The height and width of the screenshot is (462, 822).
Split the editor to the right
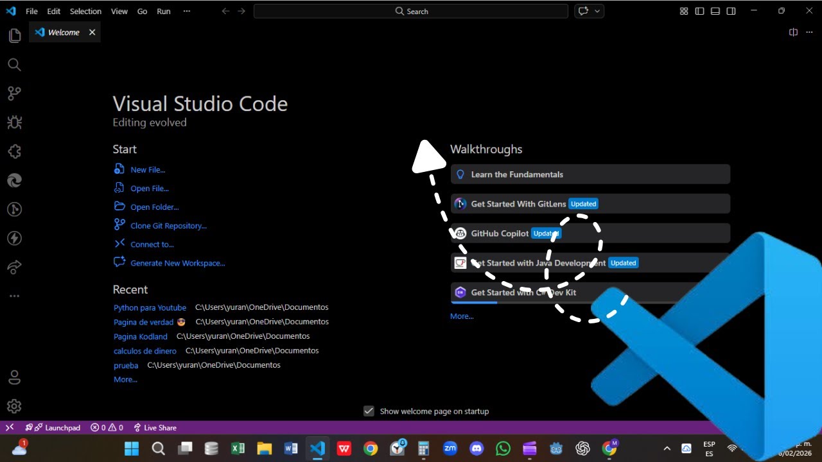(793, 32)
